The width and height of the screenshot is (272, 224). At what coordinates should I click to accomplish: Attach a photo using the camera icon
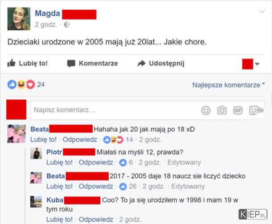pyautogui.click(x=222, y=110)
